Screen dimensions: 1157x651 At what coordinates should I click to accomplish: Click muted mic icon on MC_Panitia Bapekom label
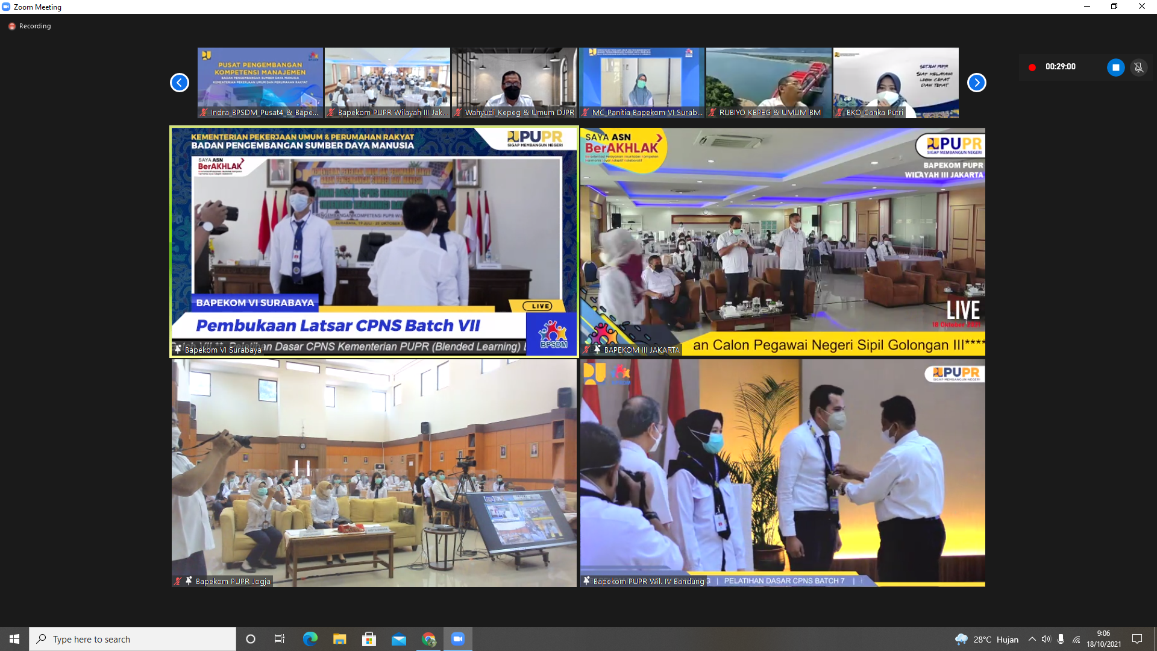pyautogui.click(x=586, y=112)
